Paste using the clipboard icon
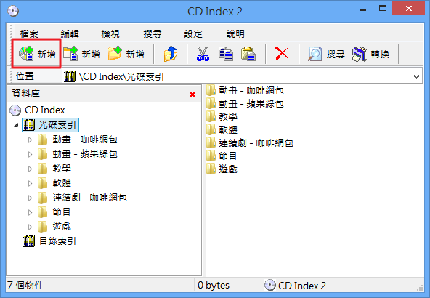This screenshot has width=430, height=298. click(248, 54)
